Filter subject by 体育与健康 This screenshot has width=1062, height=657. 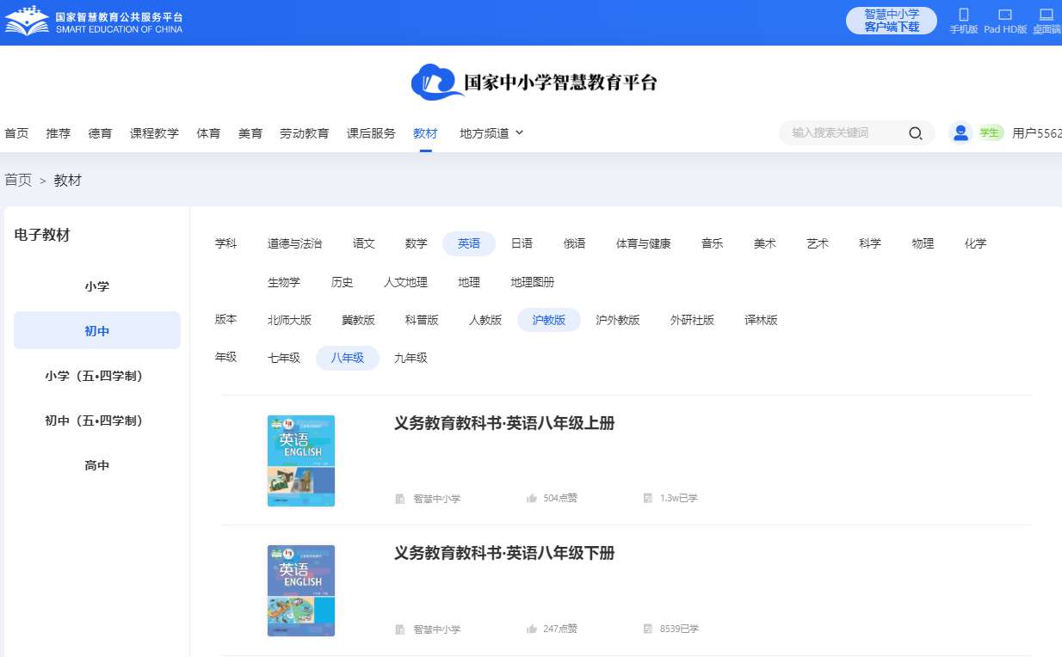point(643,244)
